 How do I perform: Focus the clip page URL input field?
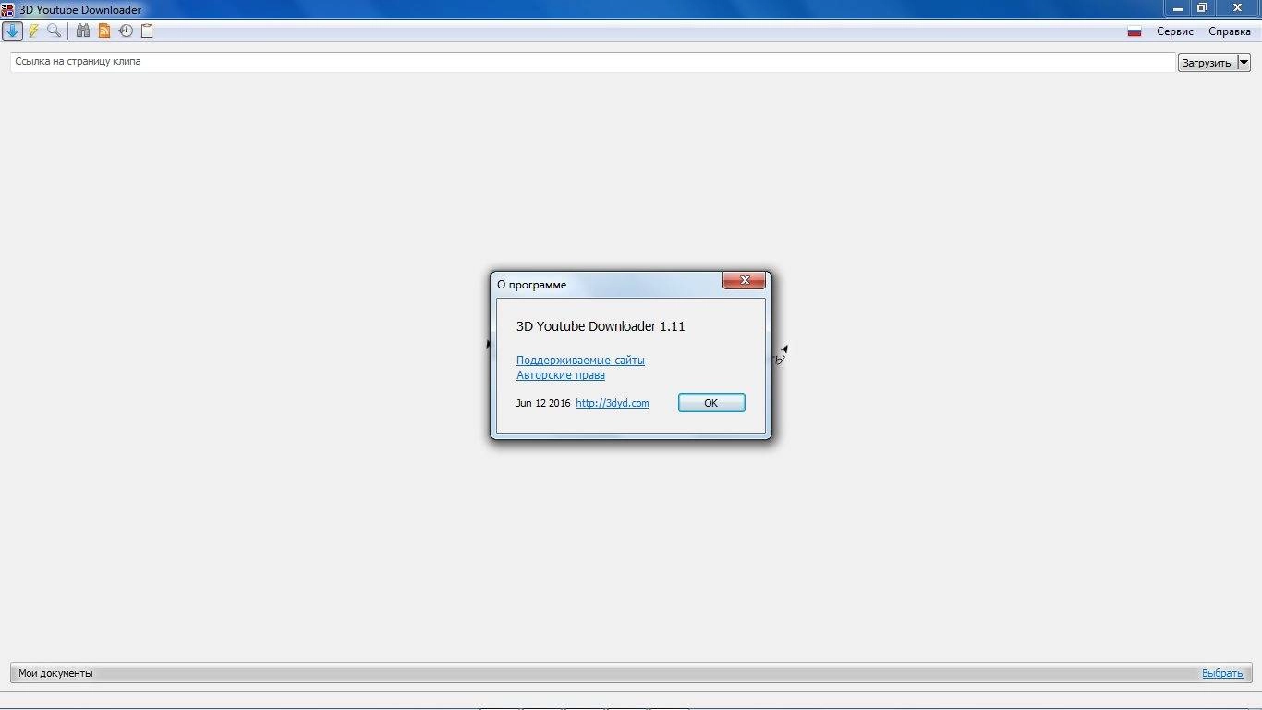tap(592, 62)
